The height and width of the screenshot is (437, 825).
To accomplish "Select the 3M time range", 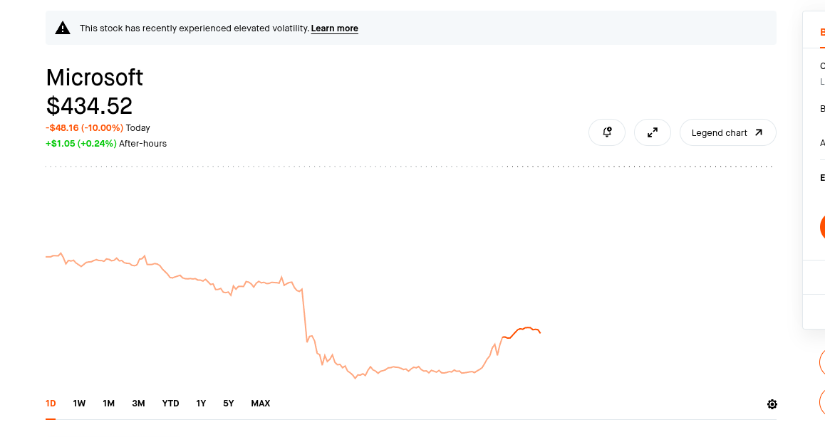I will click(x=138, y=404).
